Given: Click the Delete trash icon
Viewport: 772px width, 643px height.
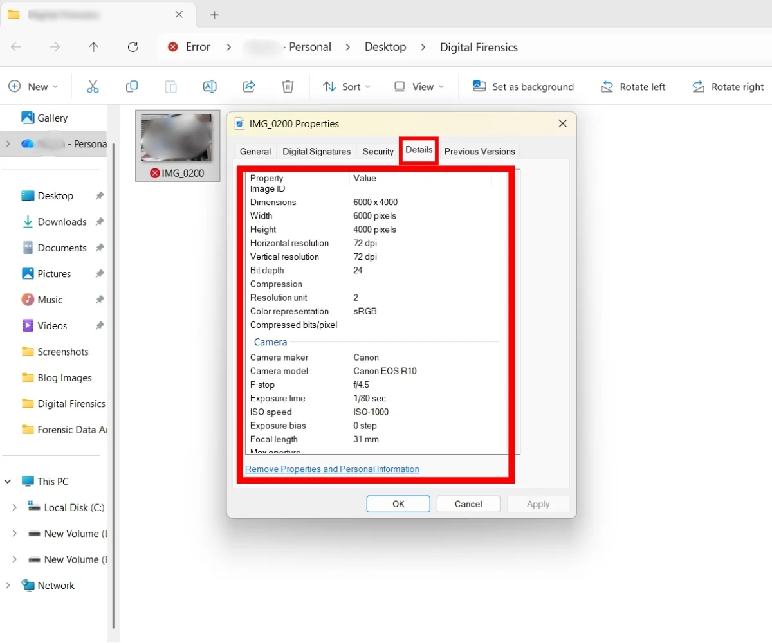Looking at the screenshot, I should [288, 86].
